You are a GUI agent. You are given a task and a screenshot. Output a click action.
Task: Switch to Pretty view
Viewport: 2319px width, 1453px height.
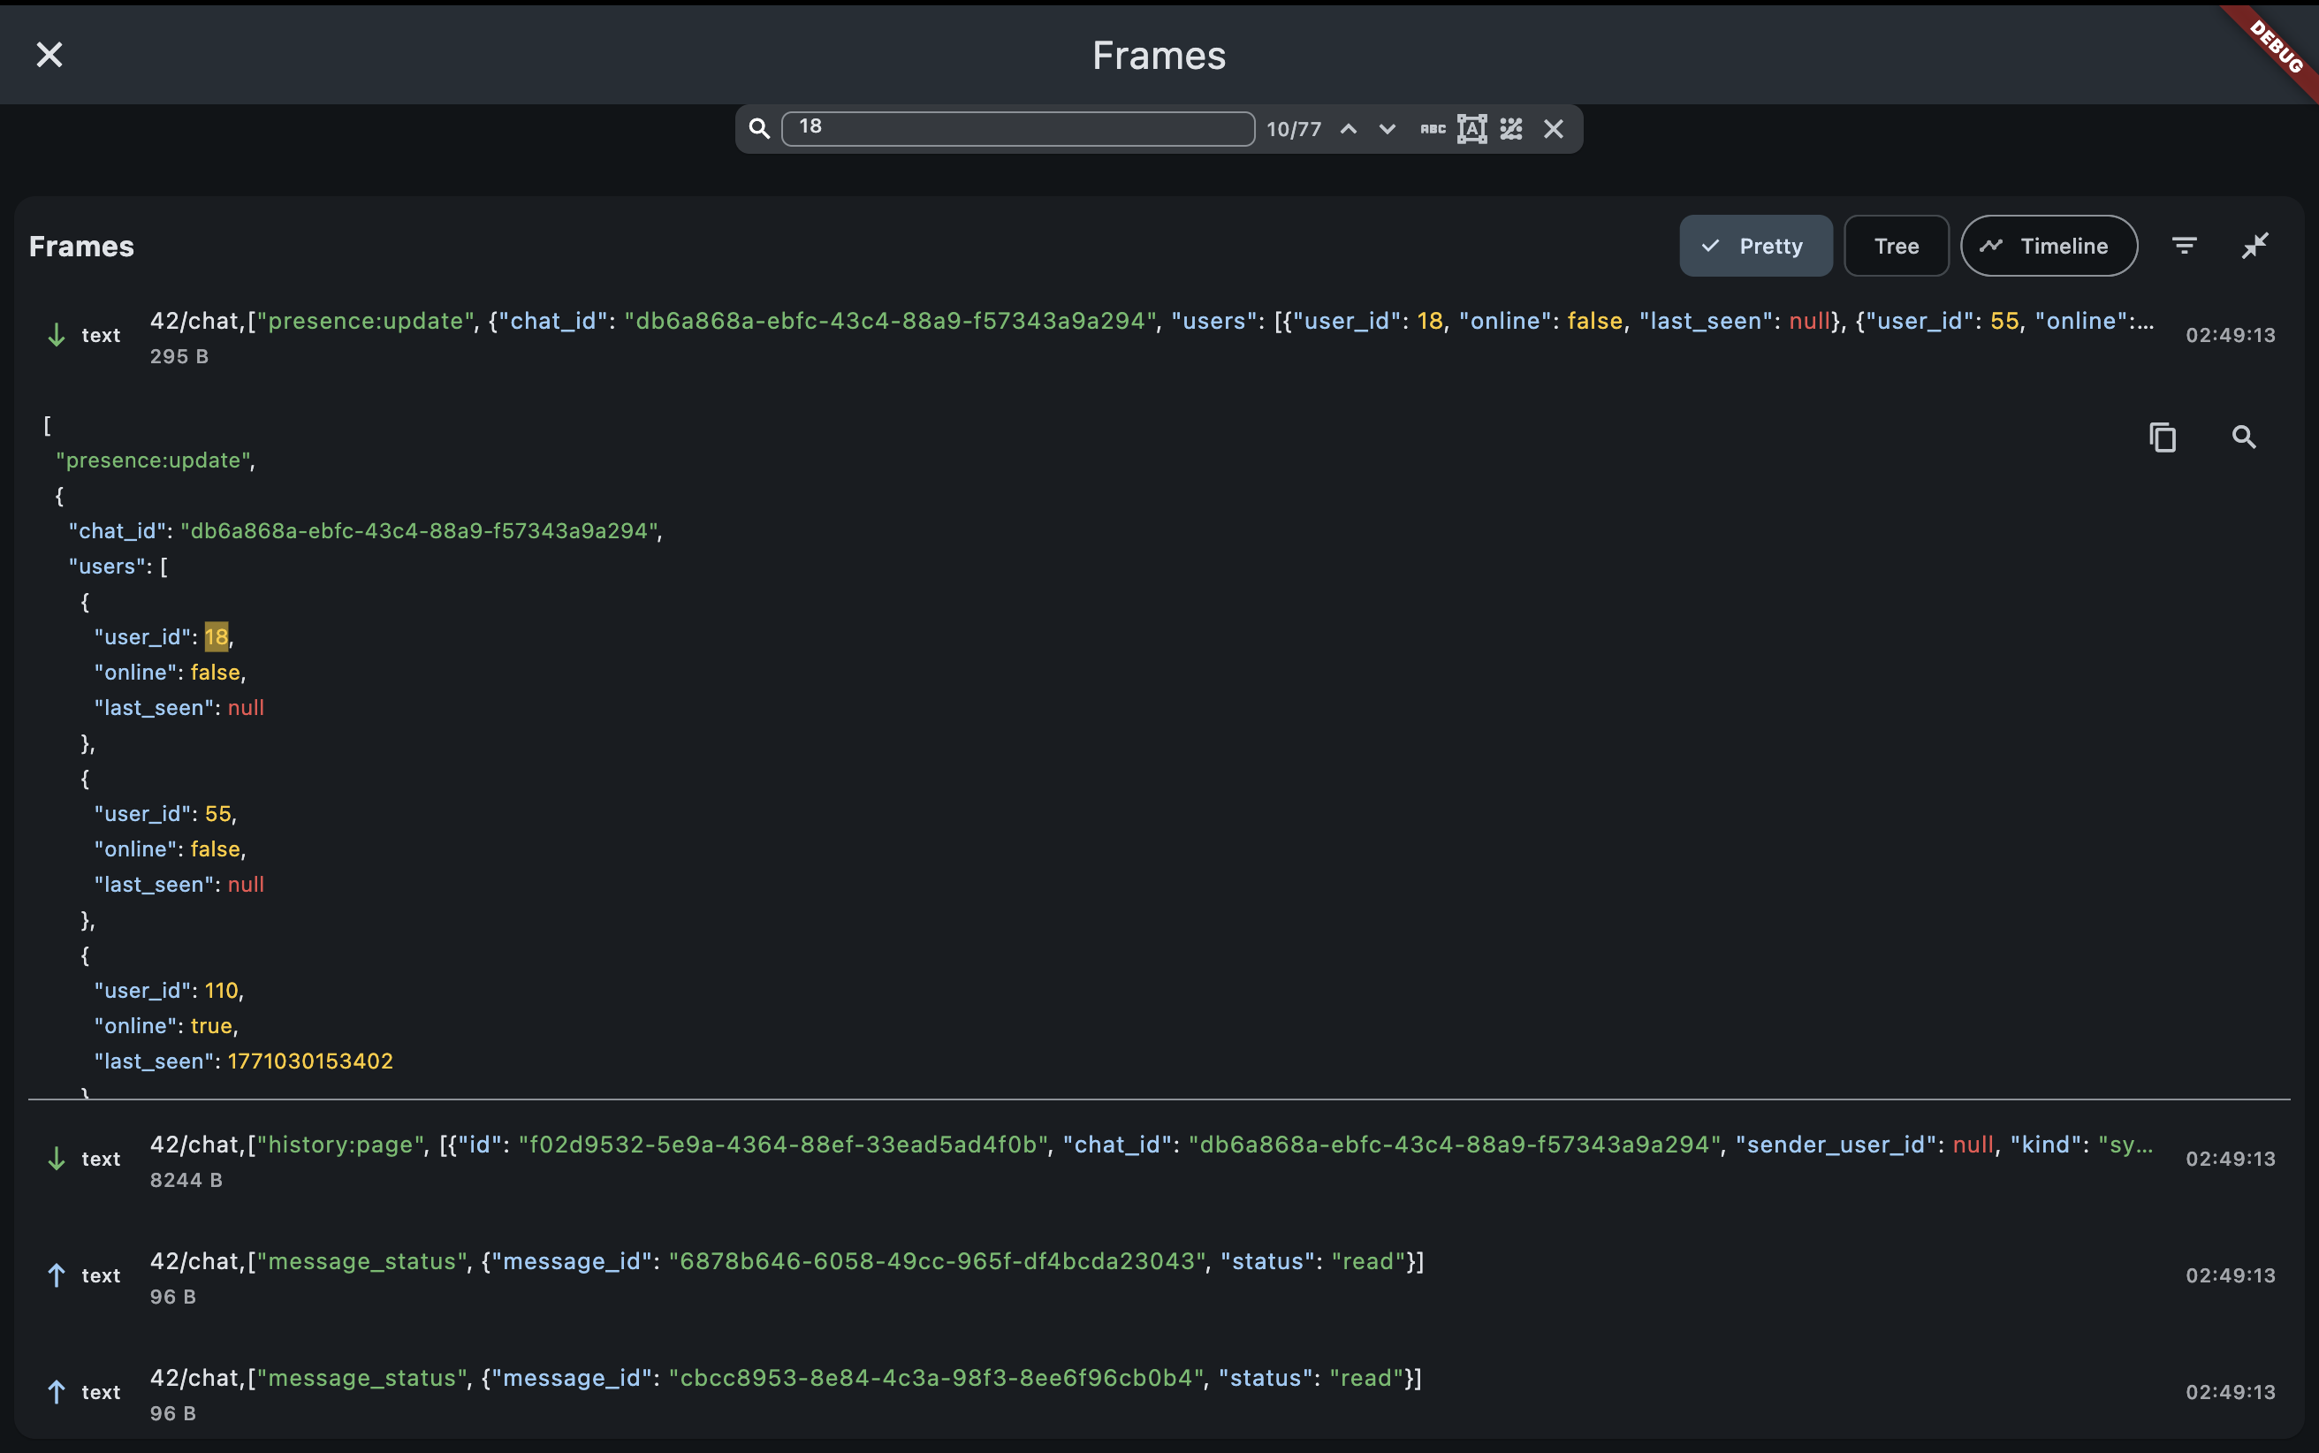tap(1755, 246)
